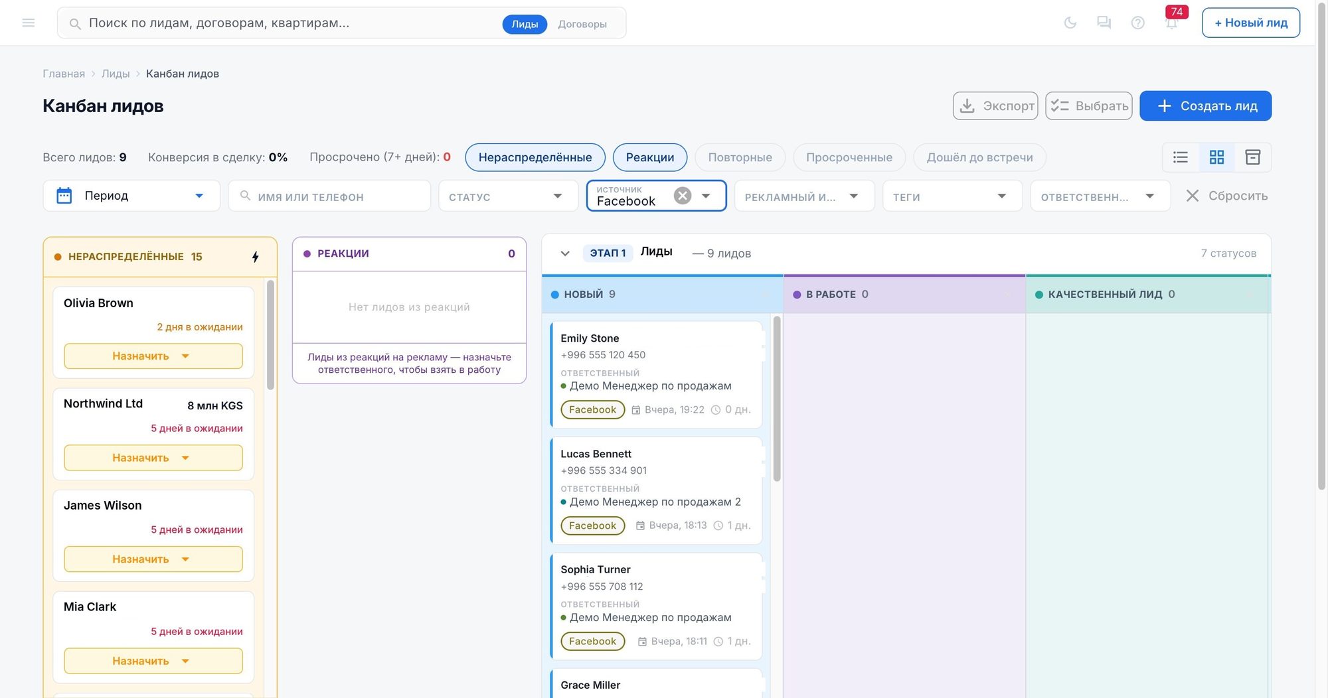Select Лиды search scope tab
The height and width of the screenshot is (698, 1328).
[525, 24]
